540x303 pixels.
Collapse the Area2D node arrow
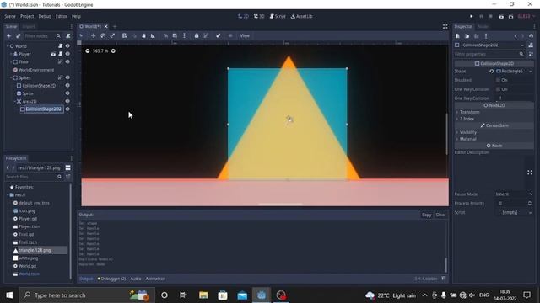coord(14,101)
